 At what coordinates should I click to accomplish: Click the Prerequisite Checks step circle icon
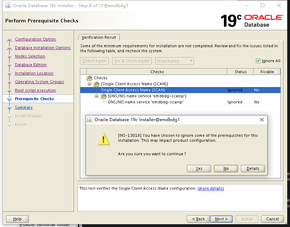pyautogui.click(x=10, y=99)
